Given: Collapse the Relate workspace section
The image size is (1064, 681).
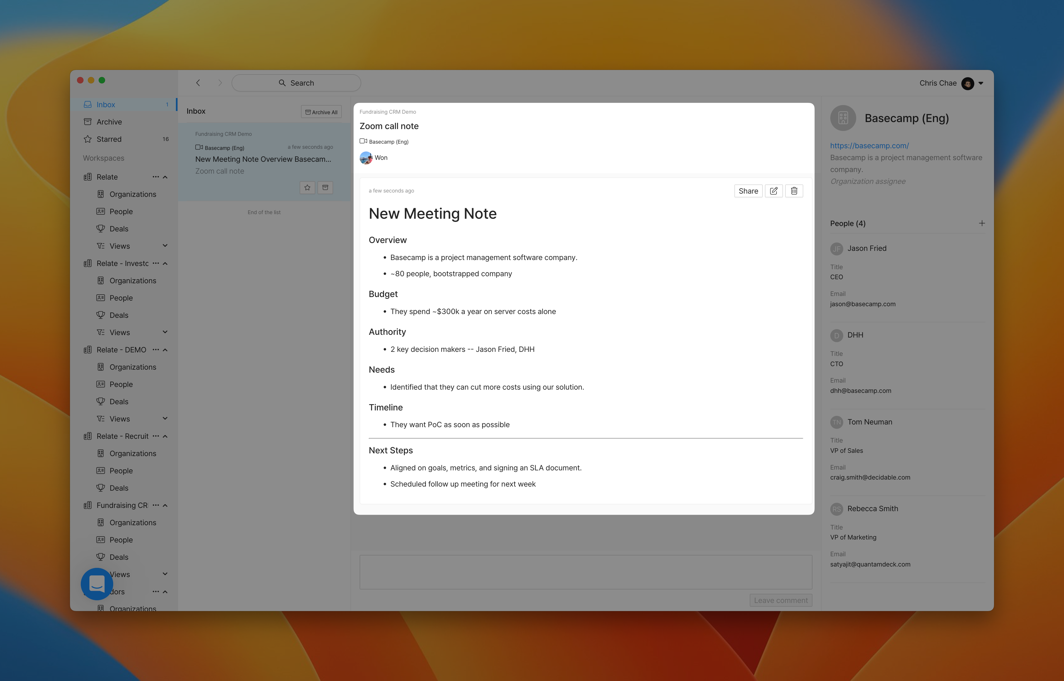Looking at the screenshot, I should point(165,177).
